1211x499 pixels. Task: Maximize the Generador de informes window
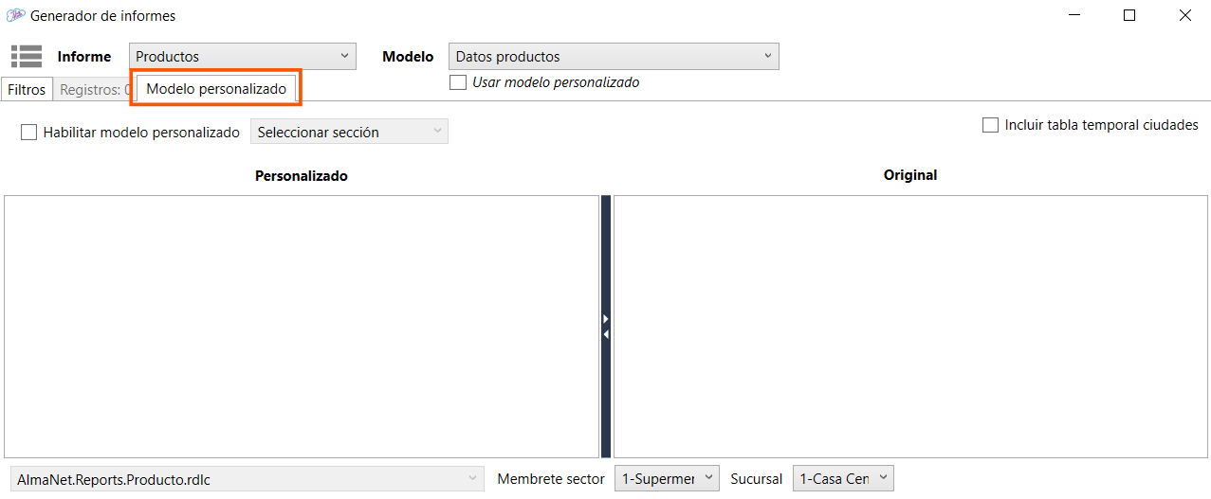coord(1129,15)
